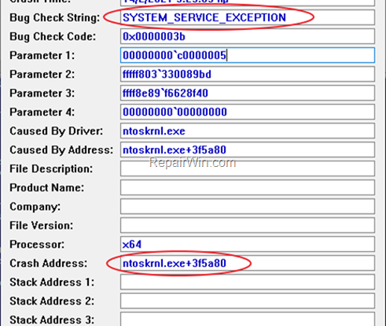Click the 'Bug Check String:' label
This screenshot has height=326, width=386.
click(55, 18)
